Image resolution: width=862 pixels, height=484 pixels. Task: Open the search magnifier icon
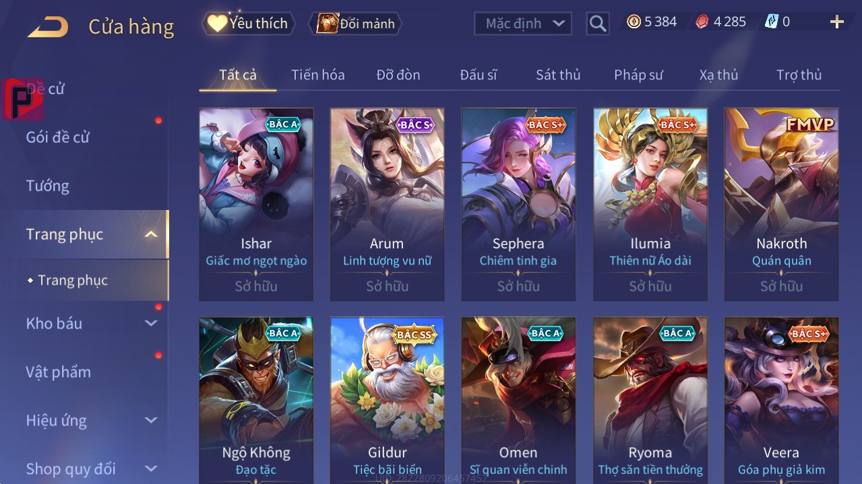coord(597,24)
